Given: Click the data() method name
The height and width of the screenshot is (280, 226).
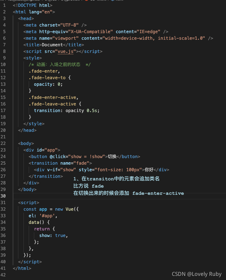Looking at the screenshot, I should 34,222.
